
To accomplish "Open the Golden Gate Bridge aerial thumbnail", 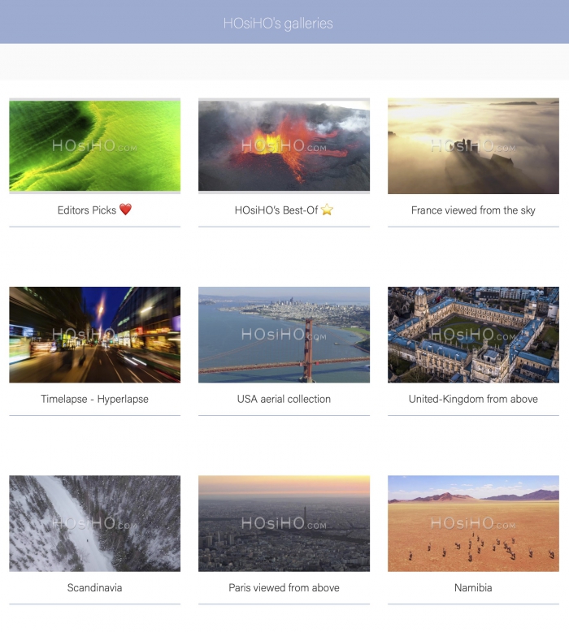I will [284, 335].
